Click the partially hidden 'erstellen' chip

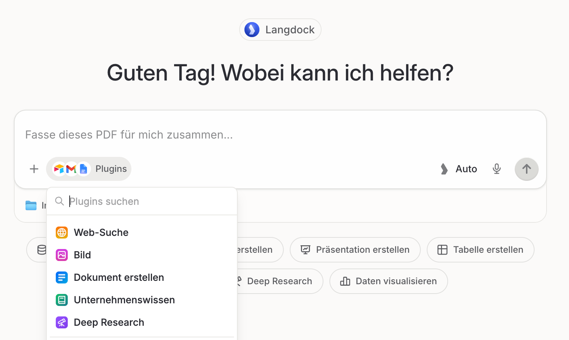pyautogui.click(x=260, y=250)
